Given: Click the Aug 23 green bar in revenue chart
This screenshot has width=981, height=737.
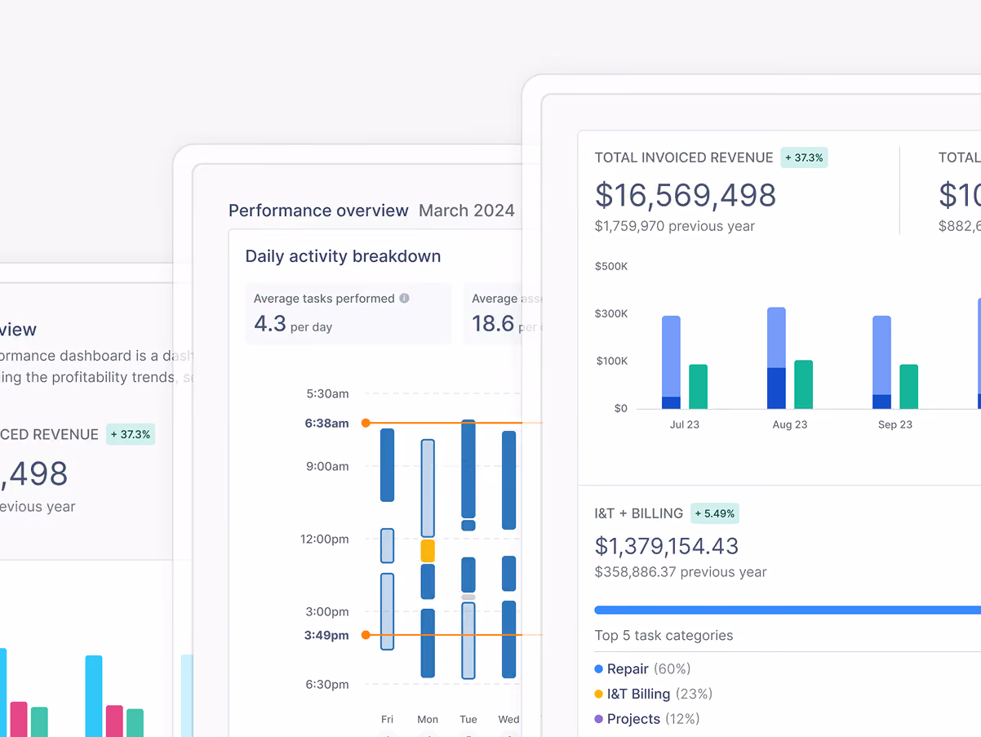Looking at the screenshot, I should pyautogui.click(x=803, y=384).
